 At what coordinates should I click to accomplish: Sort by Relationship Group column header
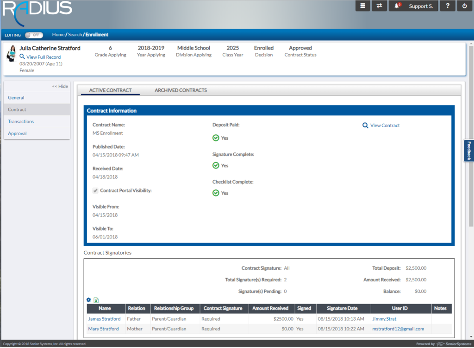[x=175, y=308]
